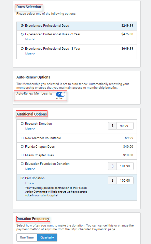Click Education Foundation Donation amount field

(125, 166)
